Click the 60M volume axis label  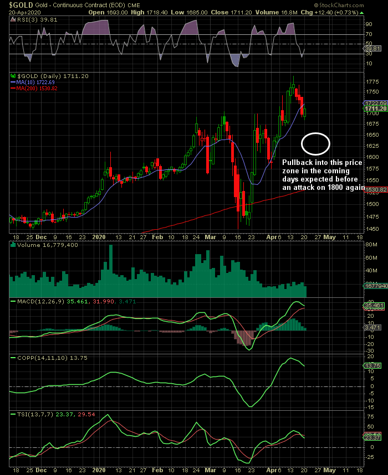[x=371, y=258]
